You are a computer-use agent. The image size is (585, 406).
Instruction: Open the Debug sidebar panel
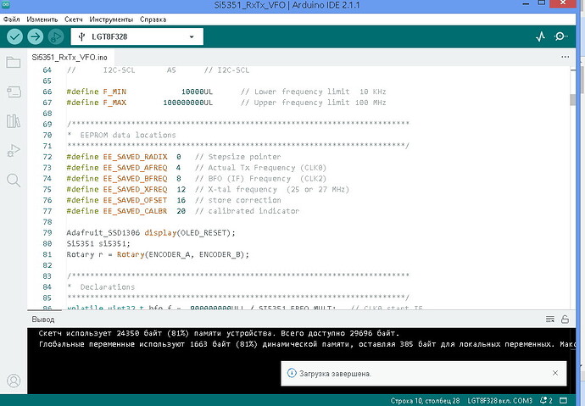coord(14,150)
